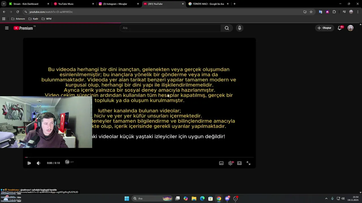
Task: Play the YouTube video
Action: pos(29,163)
